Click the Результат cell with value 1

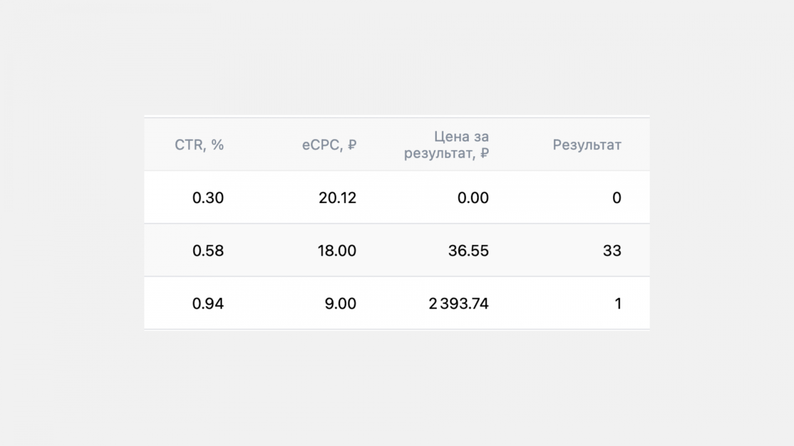coord(618,303)
